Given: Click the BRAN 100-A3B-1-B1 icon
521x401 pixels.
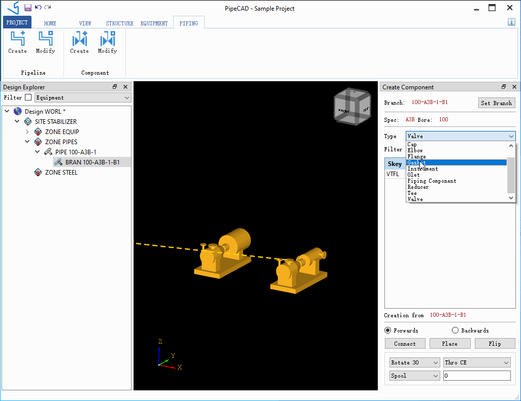Looking at the screenshot, I should (x=58, y=162).
